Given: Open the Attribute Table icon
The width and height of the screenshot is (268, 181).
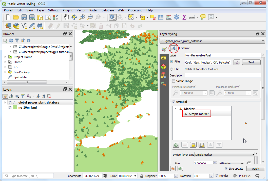Looking at the screenshot, I should point(161,17).
